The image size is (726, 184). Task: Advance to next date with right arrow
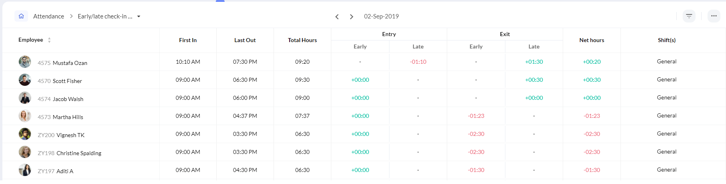tap(351, 16)
